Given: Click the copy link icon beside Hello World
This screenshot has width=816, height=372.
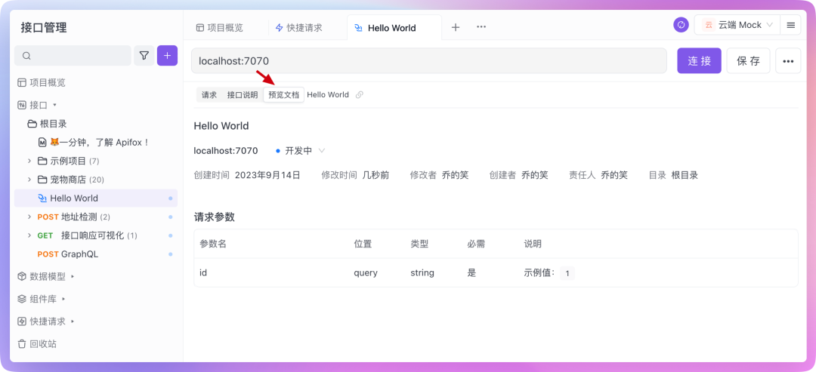Looking at the screenshot, I should [x=359, y=94].
